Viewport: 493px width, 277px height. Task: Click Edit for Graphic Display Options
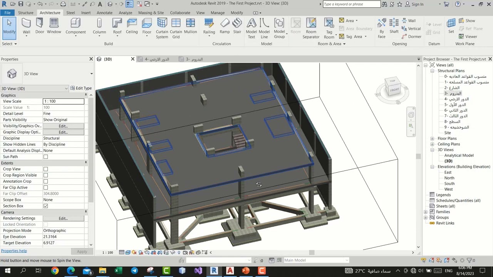tap(63, 132)
